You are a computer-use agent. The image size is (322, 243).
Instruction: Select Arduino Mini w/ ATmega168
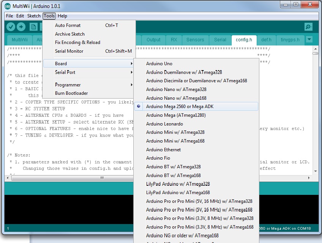(196, 141)
